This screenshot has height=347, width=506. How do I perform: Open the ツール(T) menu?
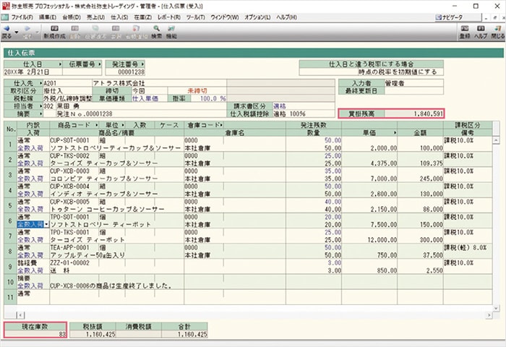point(196,17)
